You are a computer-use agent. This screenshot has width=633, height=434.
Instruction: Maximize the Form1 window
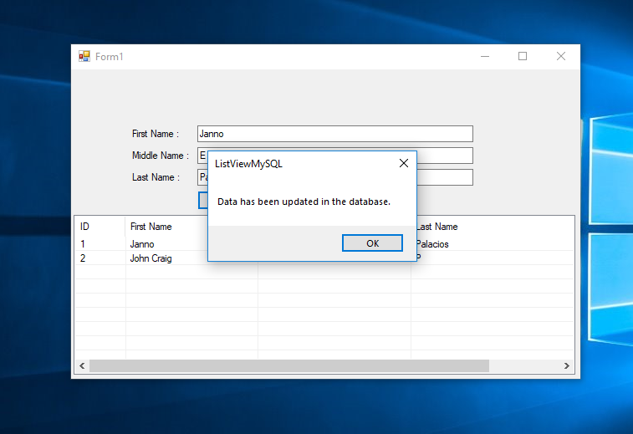[523, 56]
